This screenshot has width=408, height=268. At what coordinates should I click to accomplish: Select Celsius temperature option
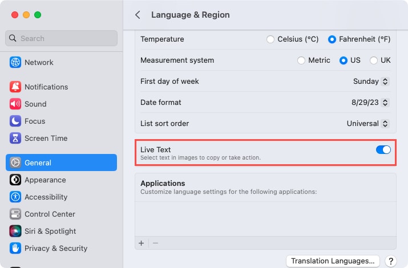pyautogui.click(x=270, y=40)
